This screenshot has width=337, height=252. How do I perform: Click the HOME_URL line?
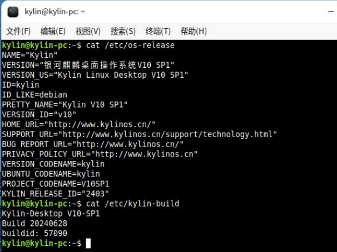pyautogui.click(x=78, y=124)
